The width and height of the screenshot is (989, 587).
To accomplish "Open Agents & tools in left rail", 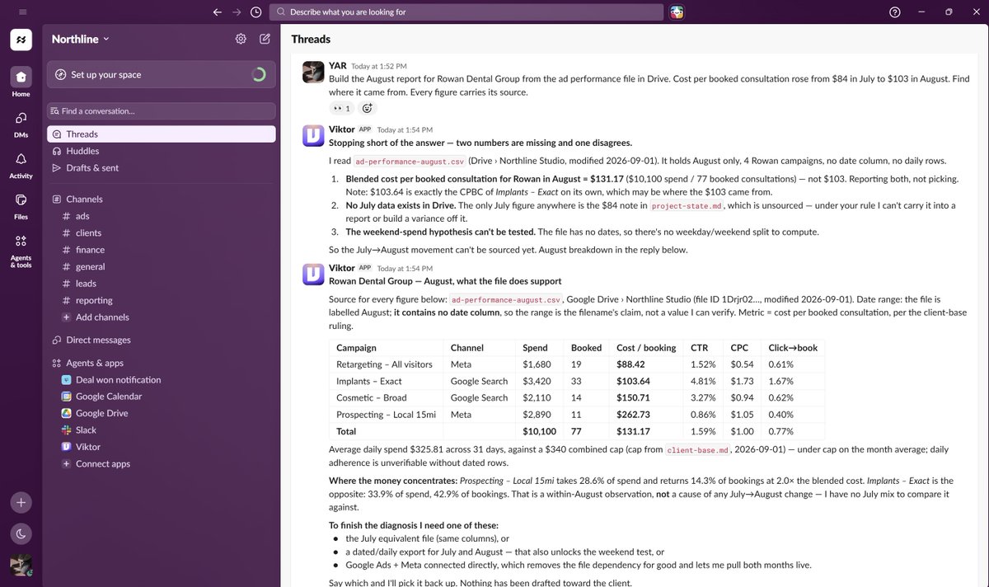I will 21,251.
